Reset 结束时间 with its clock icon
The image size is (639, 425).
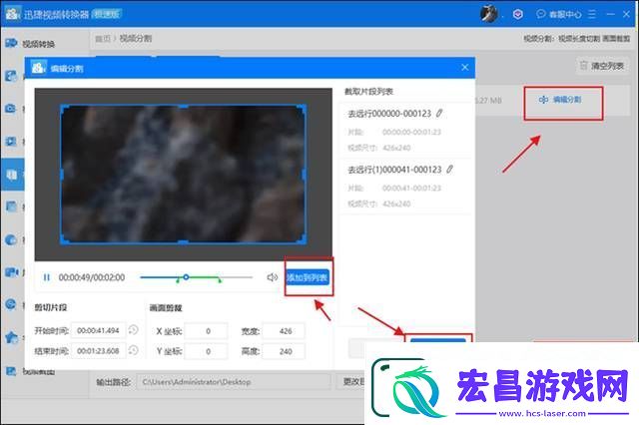tap(133, 350)
